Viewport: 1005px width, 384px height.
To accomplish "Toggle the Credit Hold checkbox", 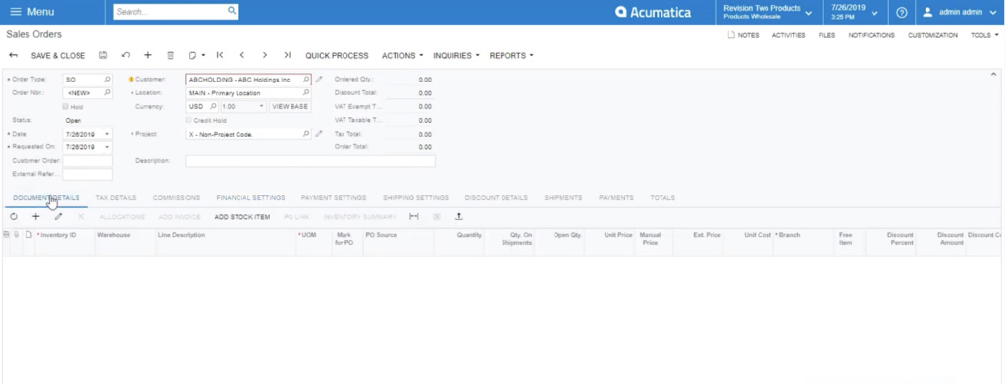I will pyautogui.click(x=189, y=120).
